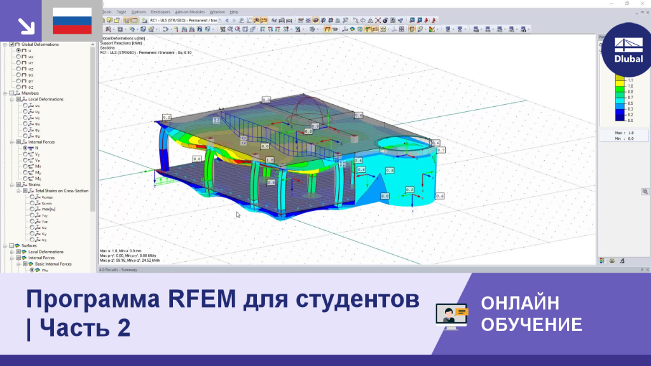This screenshot has width=651, height=366.
Task: Open the RC1 ULS load case dropdown
Action: click(x=183, y=20)
